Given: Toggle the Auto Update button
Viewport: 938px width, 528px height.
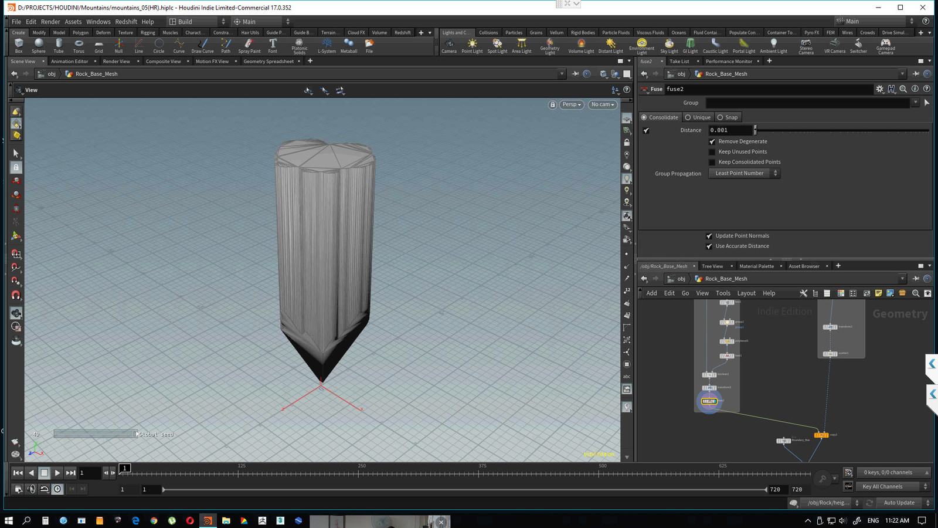Looking at the screenshot, I should 899,503.
